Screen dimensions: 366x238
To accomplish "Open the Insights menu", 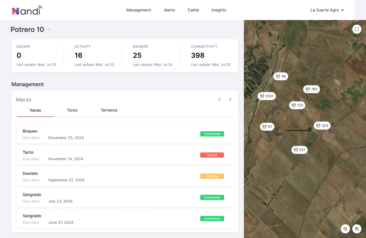I will (x=219, y=10).
